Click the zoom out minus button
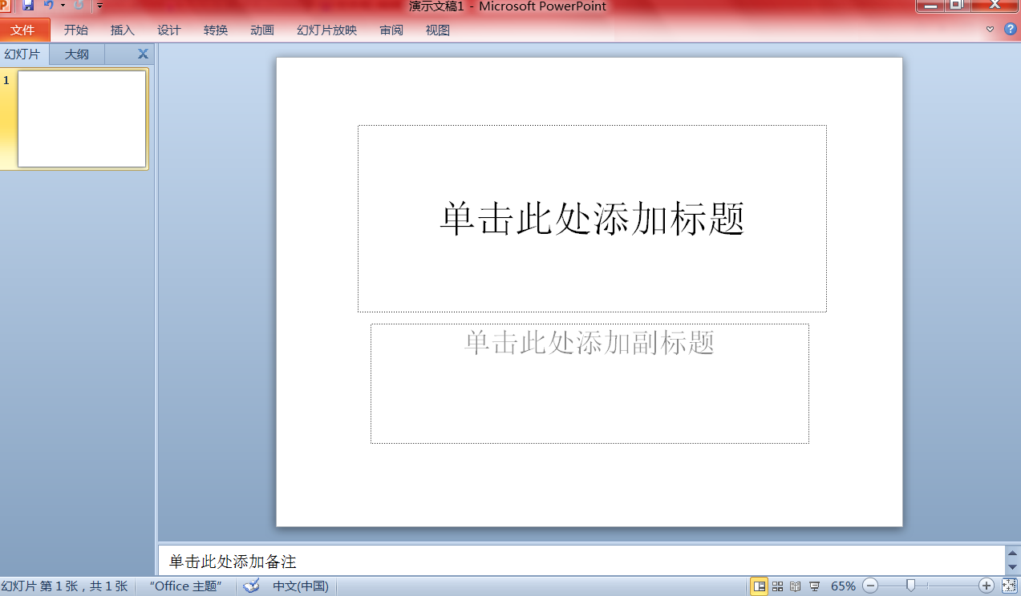The height and width of the screenshot is (596, 1021). click(x=870, y=586)
